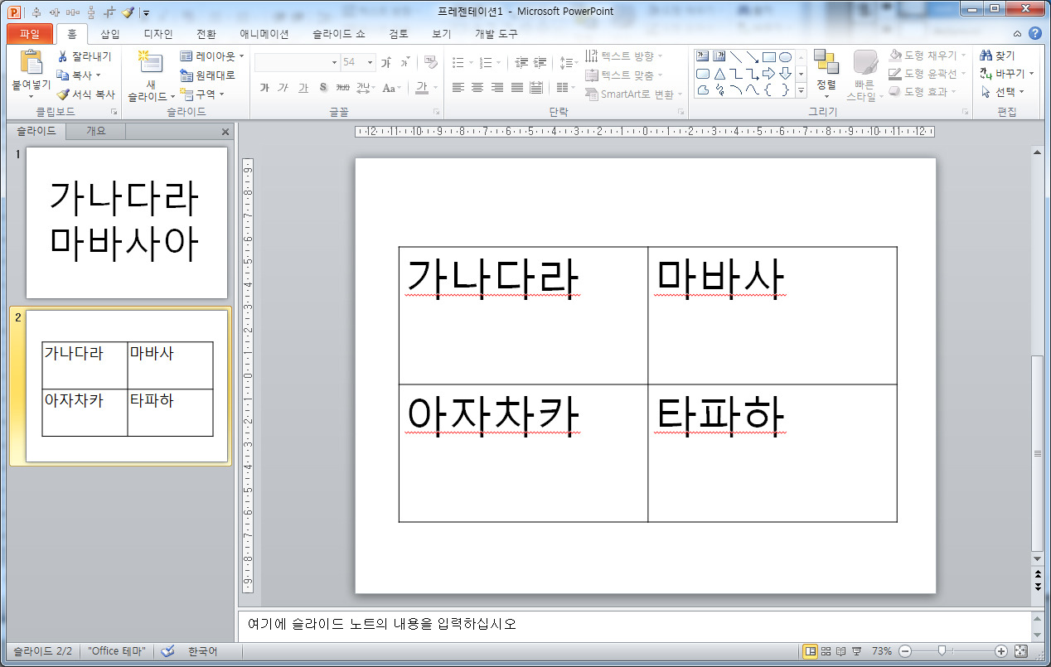
Task: Open the font size 54 dropdown
Action: (x=370, y=62)
